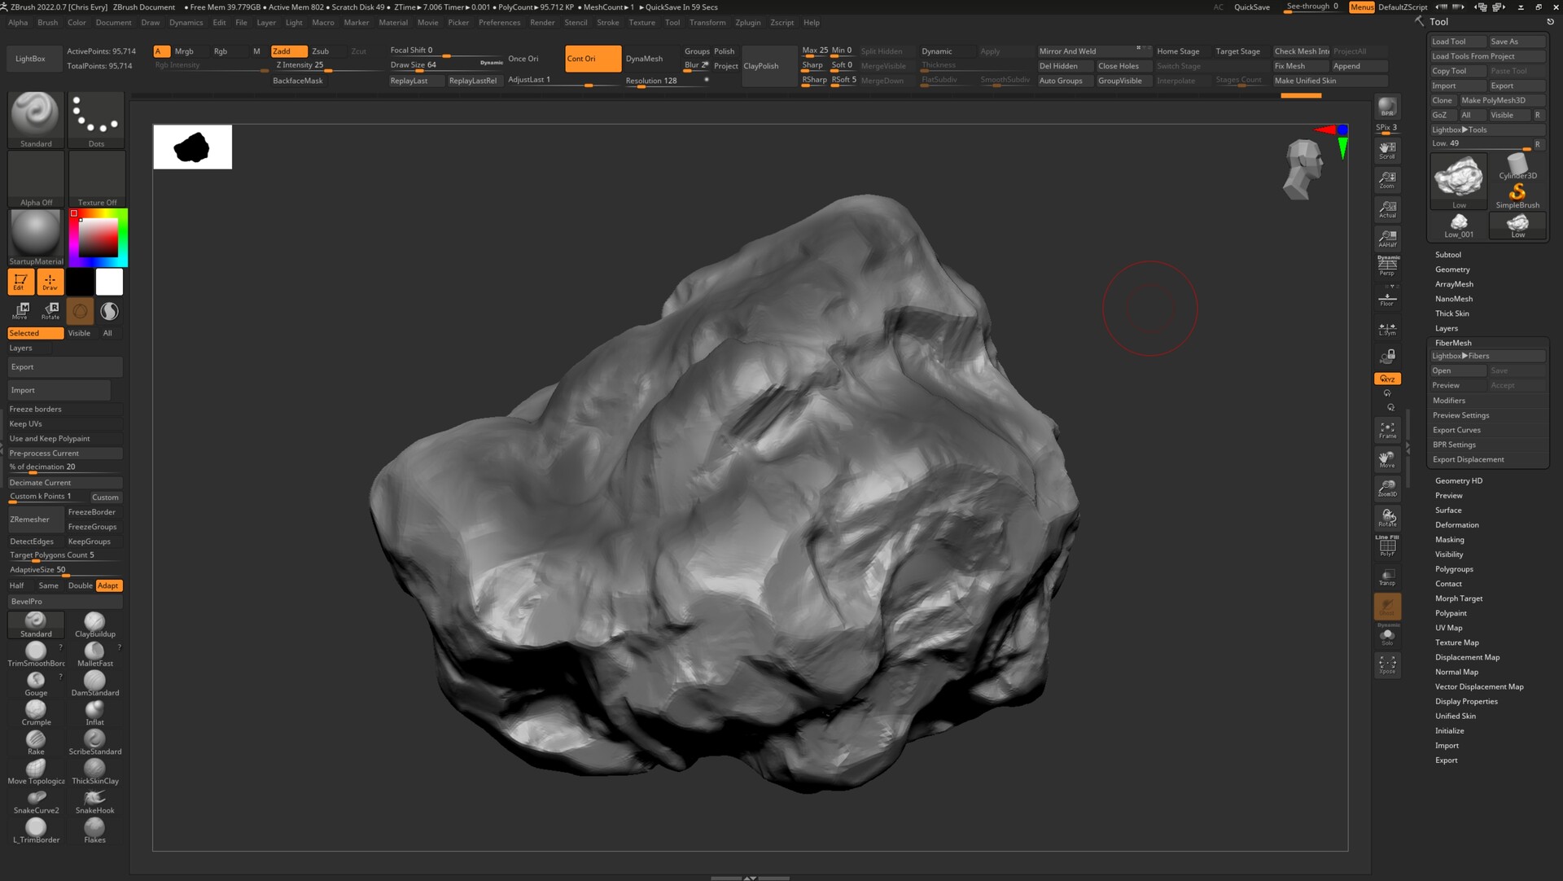Expand the Subtool palette section
1563x881 pixels.
1447,255
